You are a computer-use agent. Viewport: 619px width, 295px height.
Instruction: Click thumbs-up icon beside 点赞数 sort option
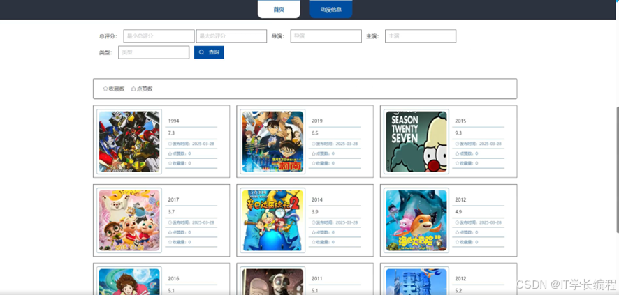pyautogui.click(x=133, y=89)
